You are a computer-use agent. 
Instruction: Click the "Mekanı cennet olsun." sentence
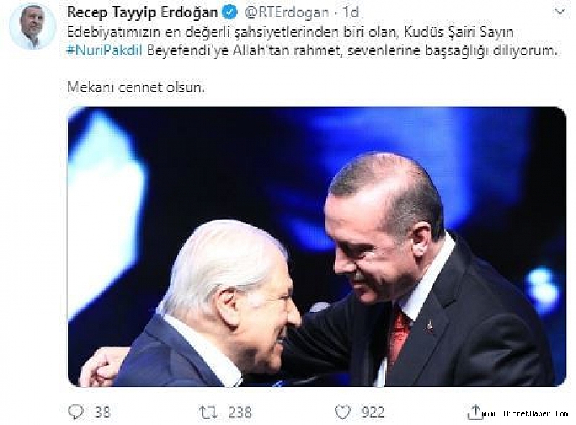(136, 87)
